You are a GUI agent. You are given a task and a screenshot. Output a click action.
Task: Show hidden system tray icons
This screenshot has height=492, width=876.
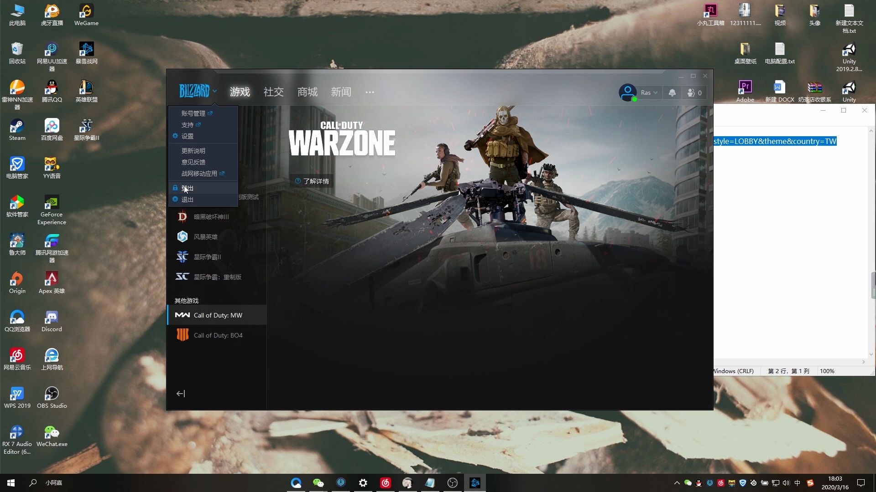click(x=677, y=483)
